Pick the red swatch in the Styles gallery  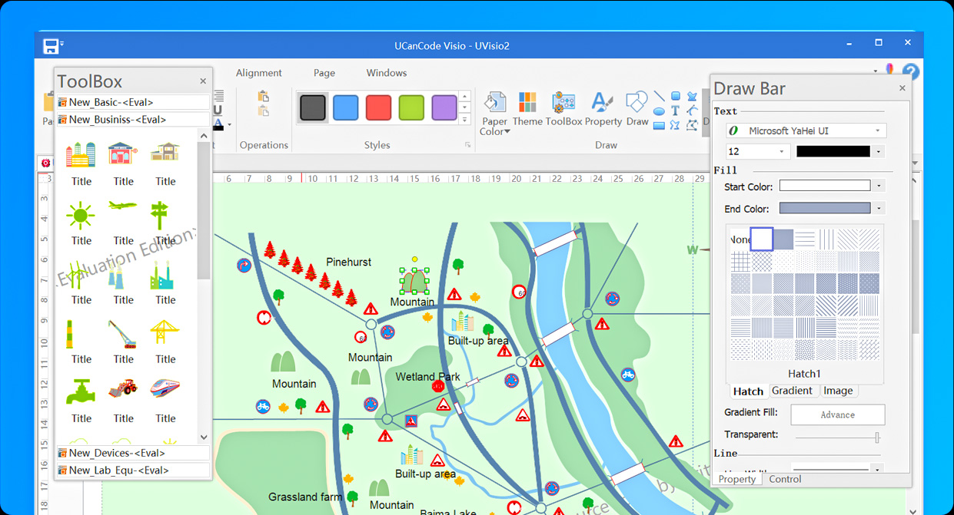coord(378,108)
